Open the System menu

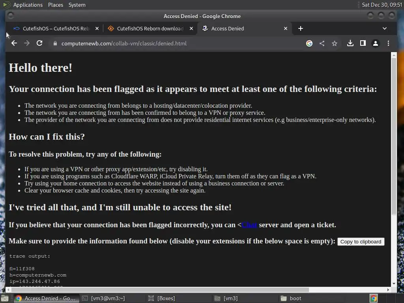point(77,5)
